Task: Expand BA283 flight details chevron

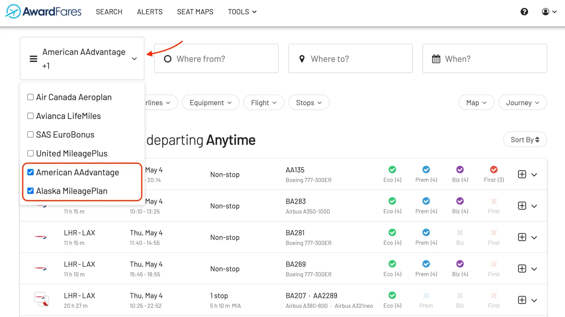Action: point(534,206)
